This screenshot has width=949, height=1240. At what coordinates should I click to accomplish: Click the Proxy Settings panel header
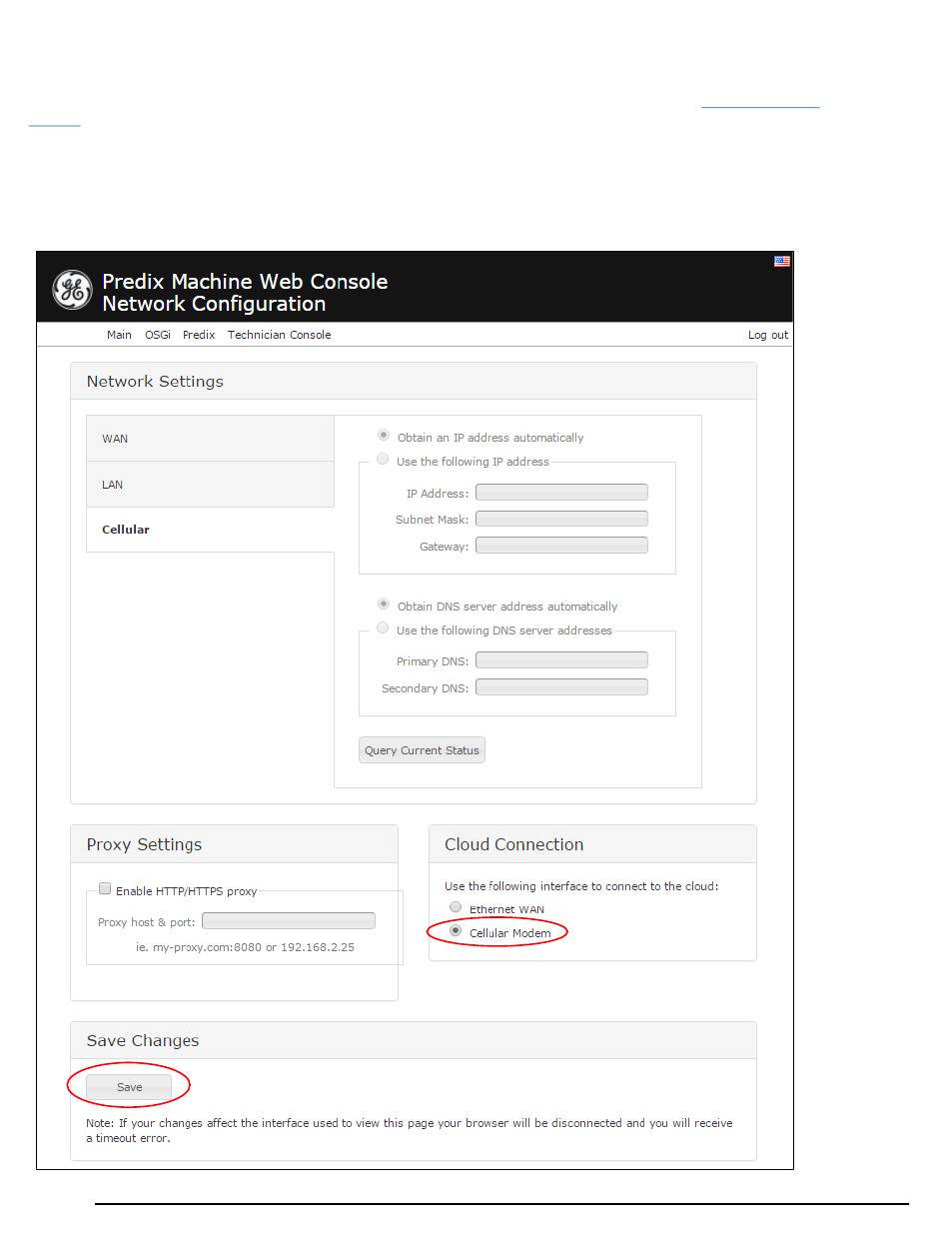(x=234, y=844)
